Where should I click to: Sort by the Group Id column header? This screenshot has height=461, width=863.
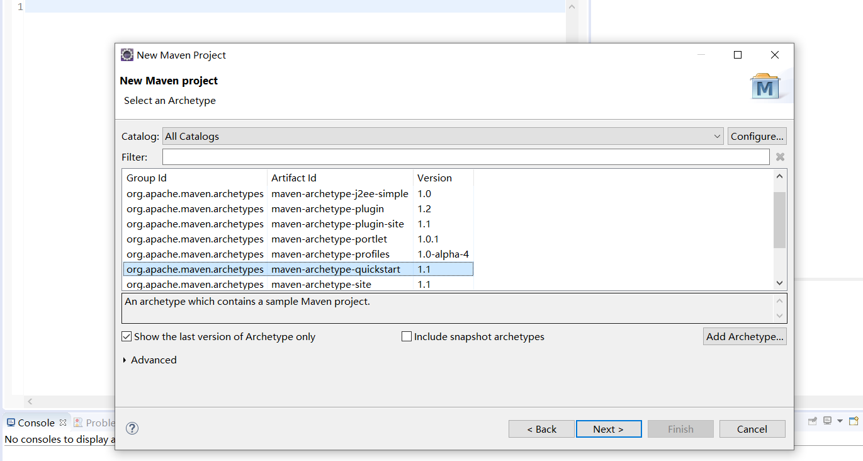(x=195, y=178)
